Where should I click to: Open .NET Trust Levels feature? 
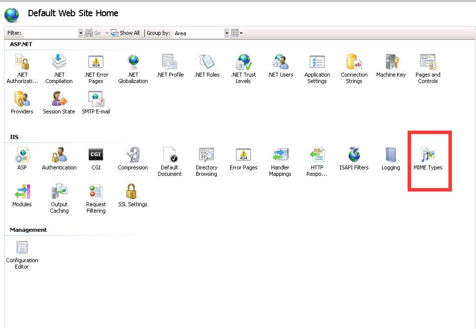243,69
